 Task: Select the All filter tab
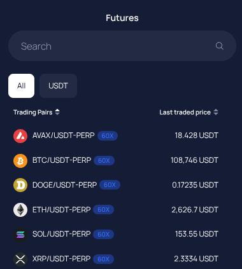click(21, 86)
